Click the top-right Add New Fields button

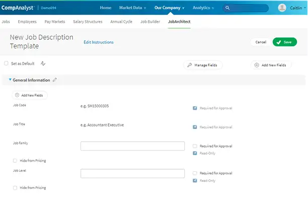pos(271,65)
